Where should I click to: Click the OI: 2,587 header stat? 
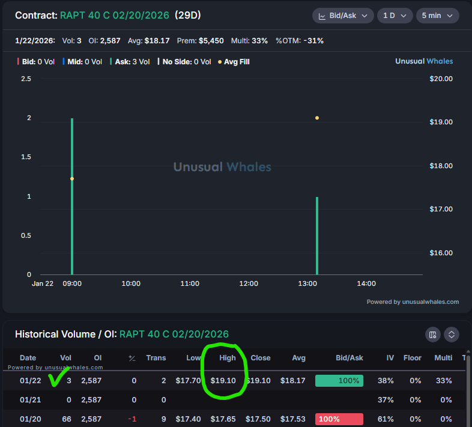pos(104,41)
